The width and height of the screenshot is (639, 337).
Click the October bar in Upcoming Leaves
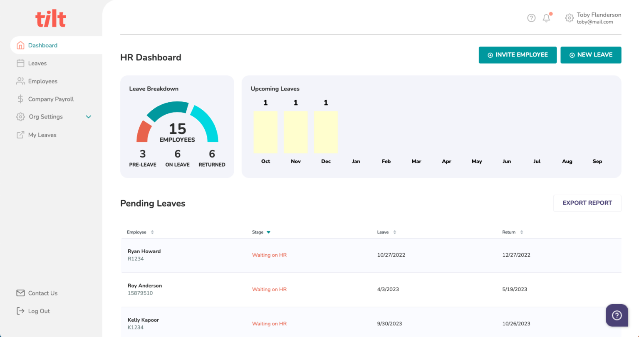coord(265,132)
